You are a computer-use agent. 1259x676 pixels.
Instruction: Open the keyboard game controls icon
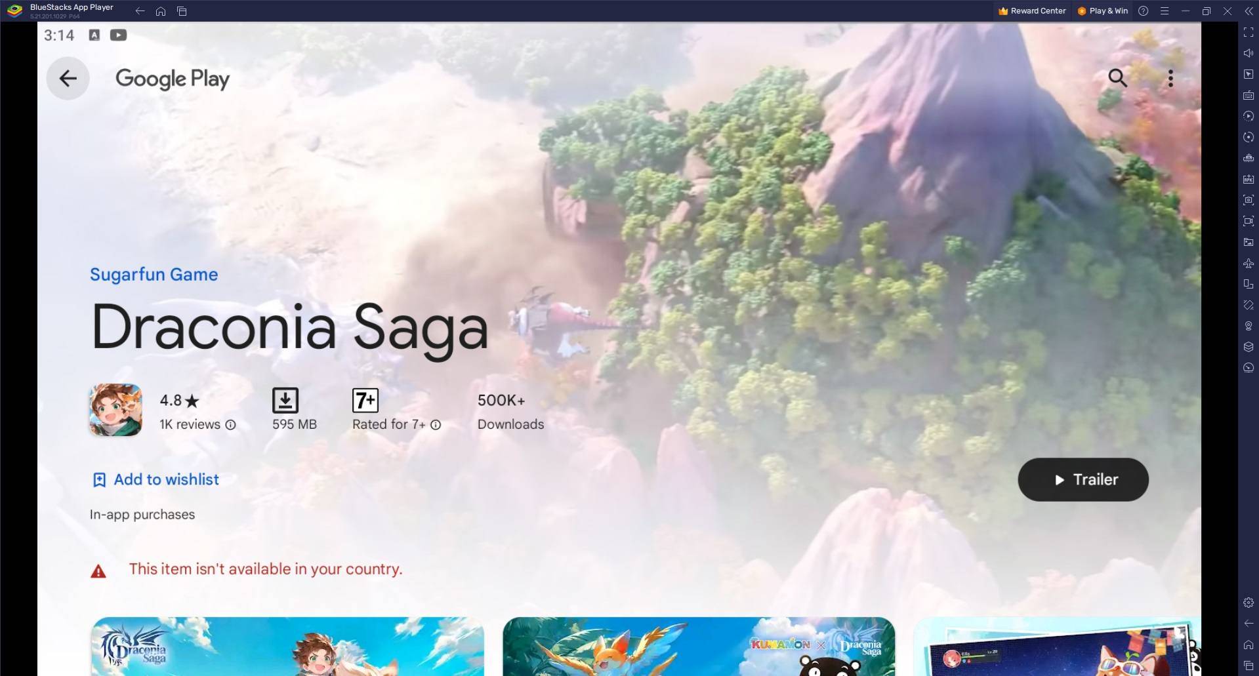click(1247, 96)
